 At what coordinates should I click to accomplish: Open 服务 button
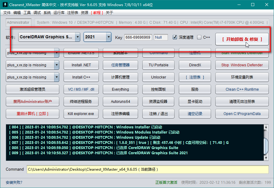[x=195, y=89]
